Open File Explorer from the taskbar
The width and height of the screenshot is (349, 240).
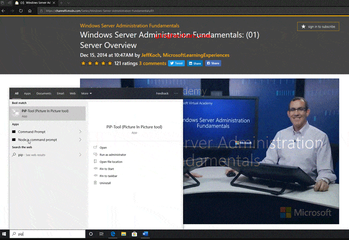click(x=124, y=234)
